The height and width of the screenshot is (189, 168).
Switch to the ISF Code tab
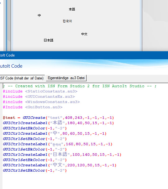pyautogui.click(x=22, y=78)
